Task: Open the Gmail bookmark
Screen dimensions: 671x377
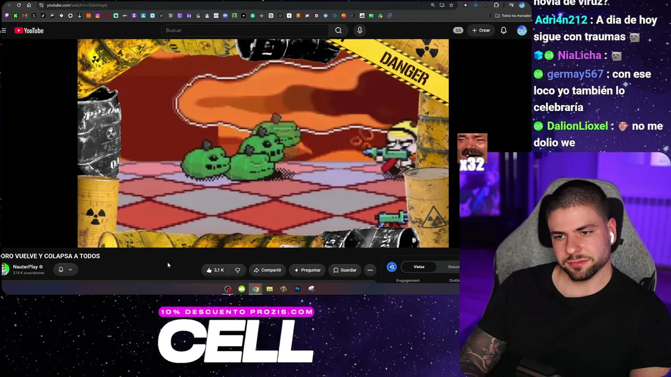Action: coord(25,16)
